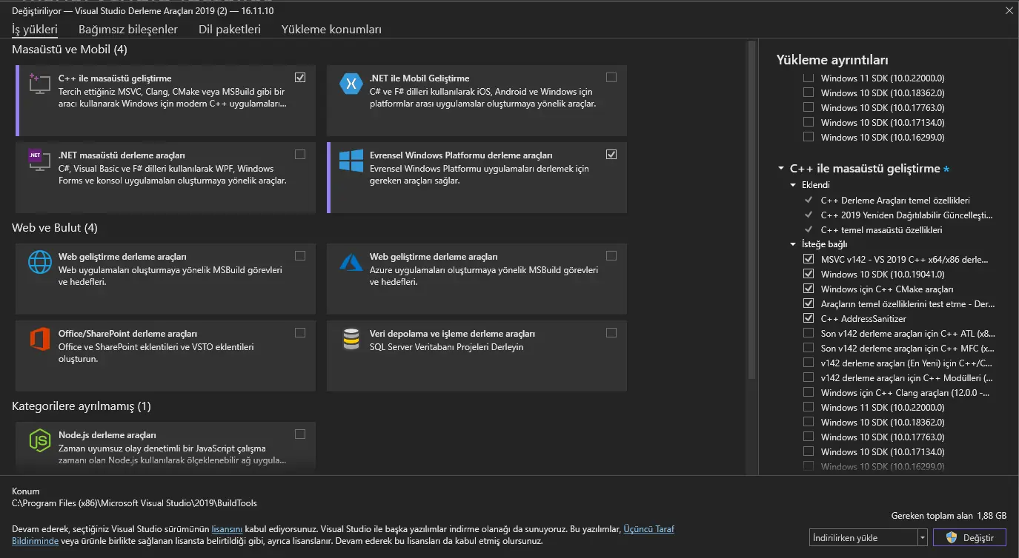Click the C++ desktop development workload icon
The height and width of the screenshot is (558, 1019).
tap(39, 83)
